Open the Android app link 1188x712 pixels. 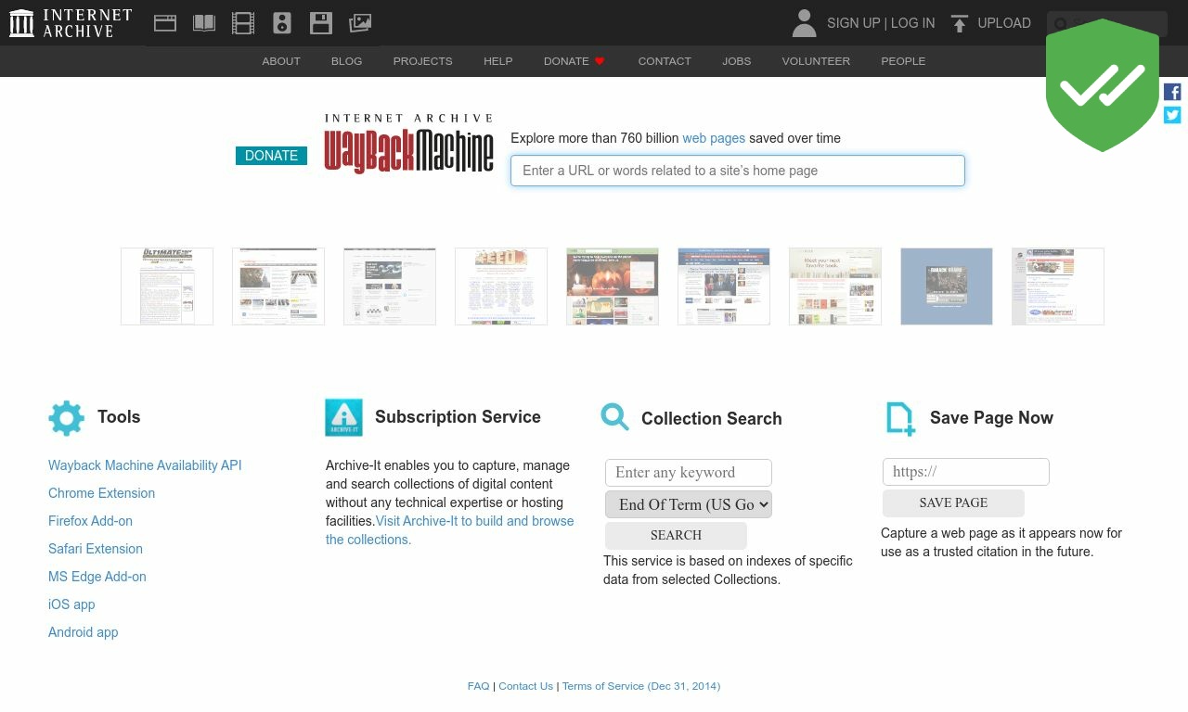tap(84, 632)
